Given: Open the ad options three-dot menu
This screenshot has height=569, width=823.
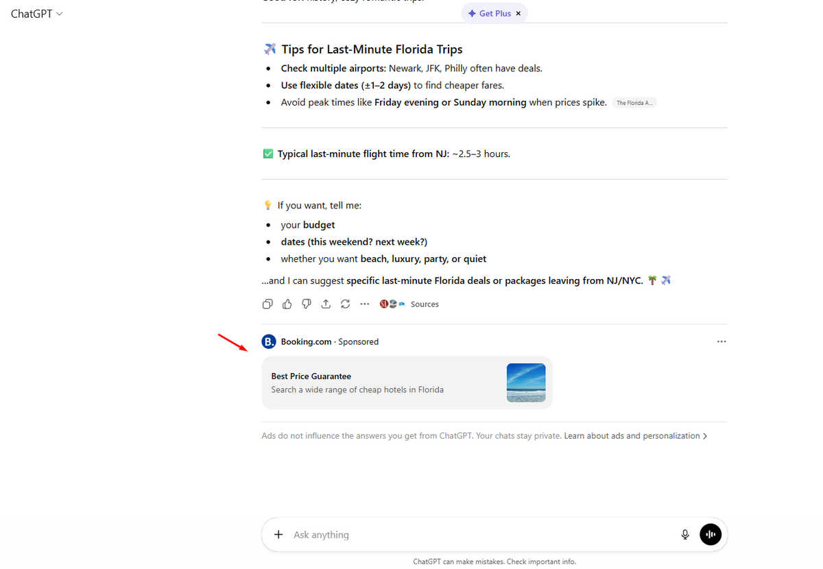Looking at the screenshot, I should [x=721, y=341].
